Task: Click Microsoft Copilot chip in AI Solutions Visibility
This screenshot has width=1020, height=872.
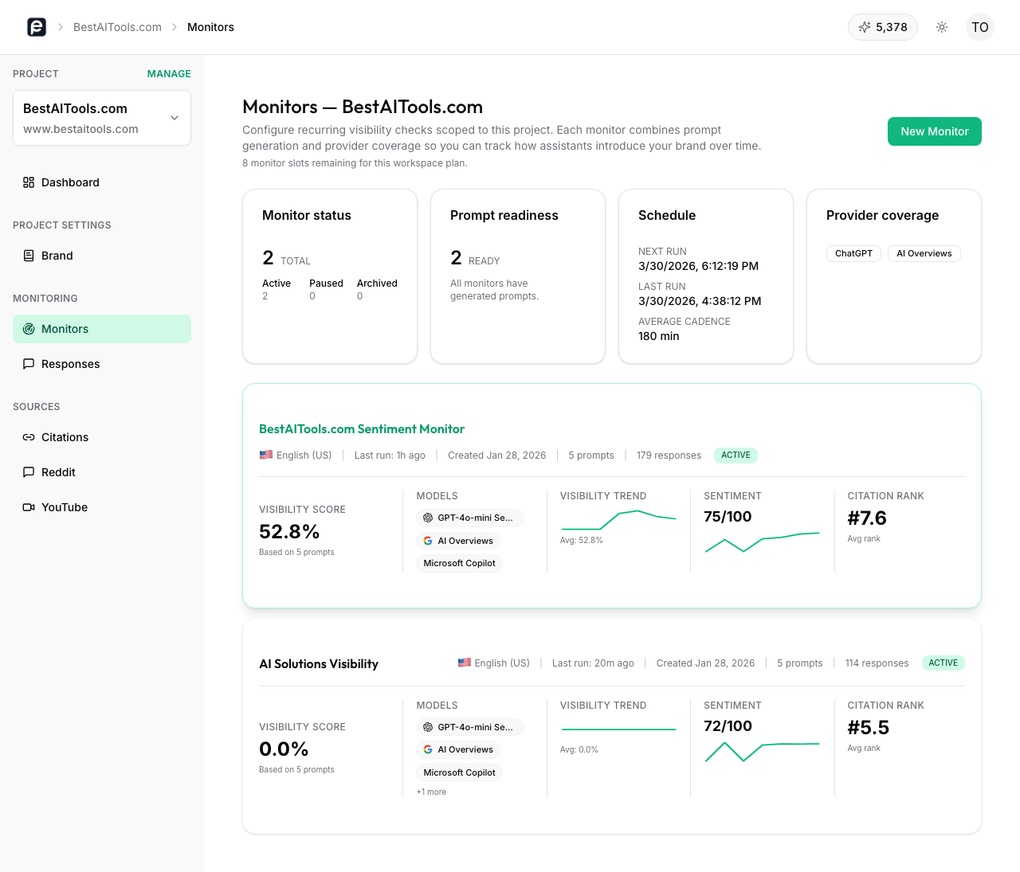Action: [459, 772]
